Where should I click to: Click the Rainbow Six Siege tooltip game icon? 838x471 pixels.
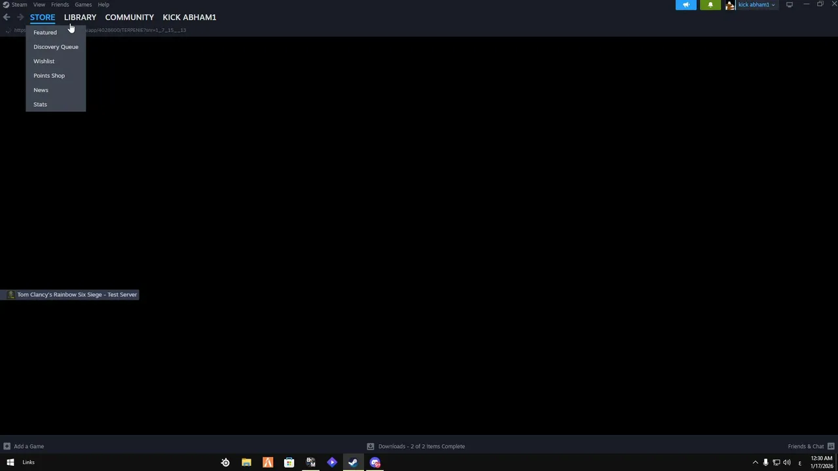tap(10, 294)
